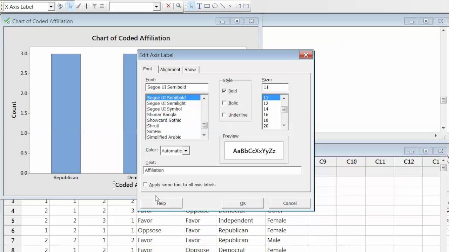Image resolution: width=449 pixels, height=252 pixels.
Task: Click the red X delete icon
Action: click(168, 6)
